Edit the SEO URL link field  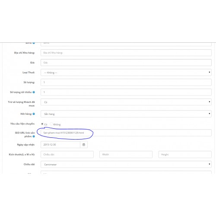tap(126, 133)
